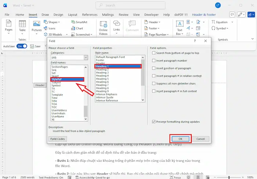Check Insert paragraph number option
This screenshot has width=257, height=179.
tap(153, 61)
